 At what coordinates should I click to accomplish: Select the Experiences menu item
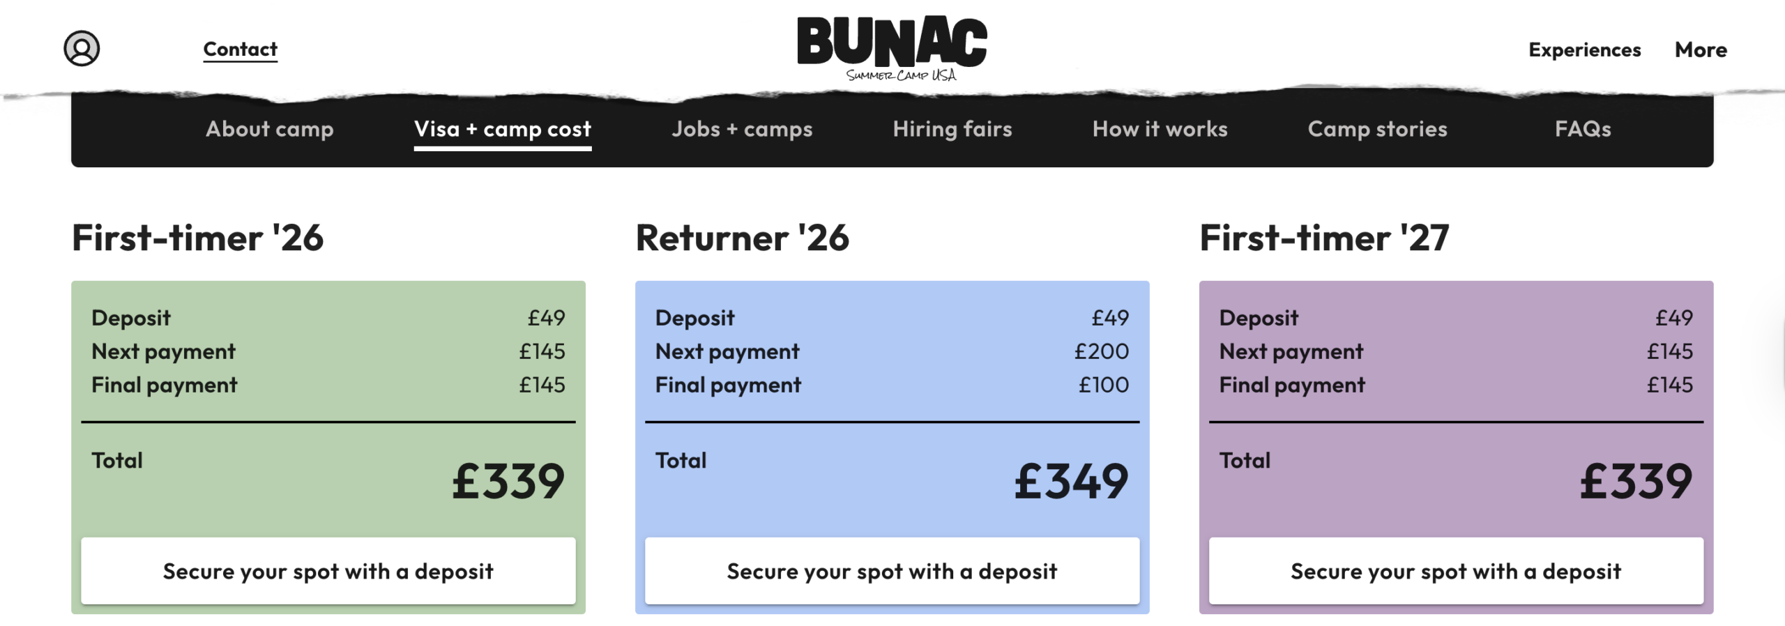(1584, 49)
